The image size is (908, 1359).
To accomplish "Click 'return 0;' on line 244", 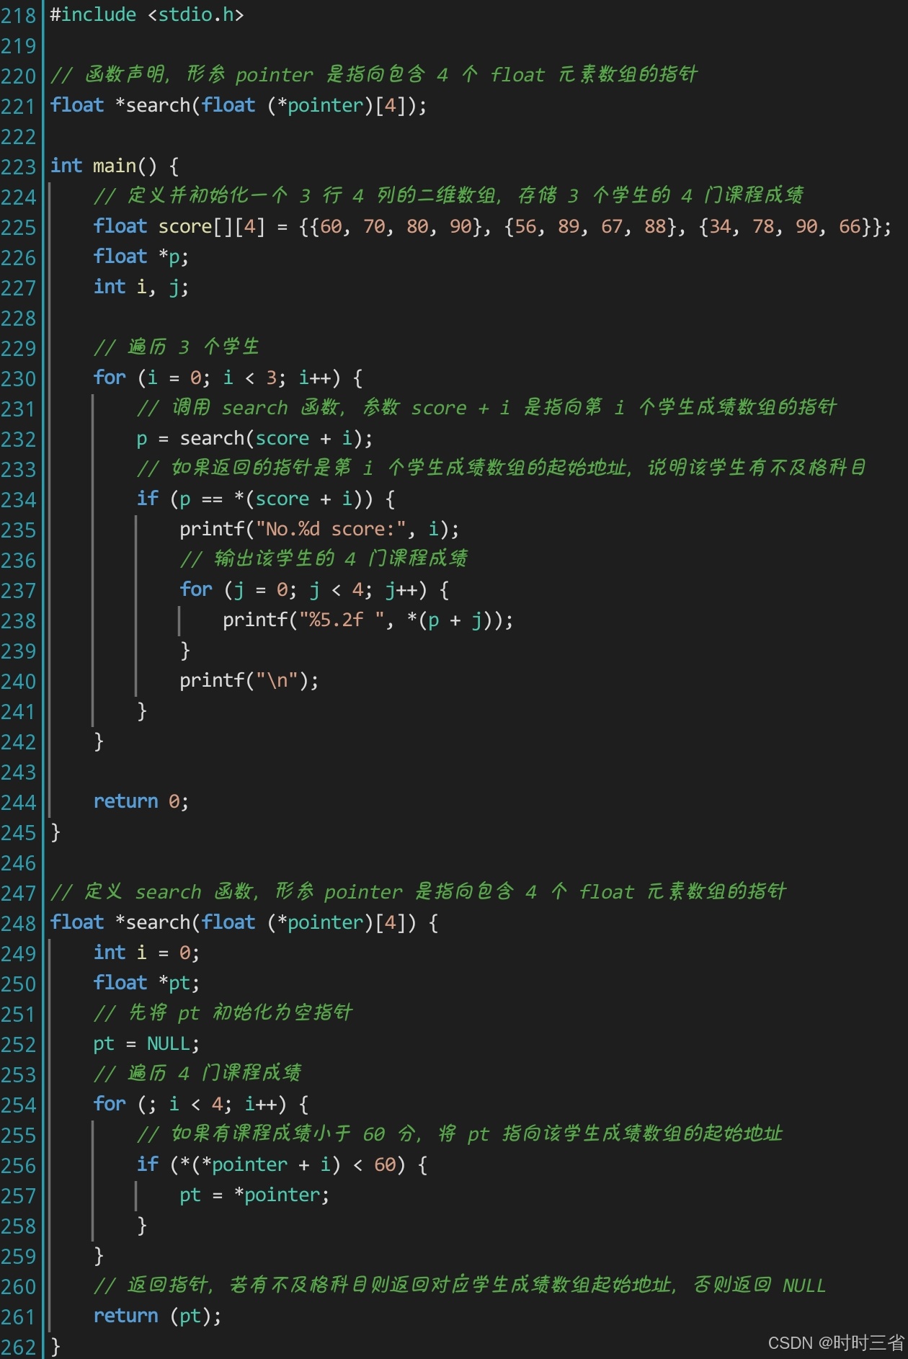I will (141, 802).
